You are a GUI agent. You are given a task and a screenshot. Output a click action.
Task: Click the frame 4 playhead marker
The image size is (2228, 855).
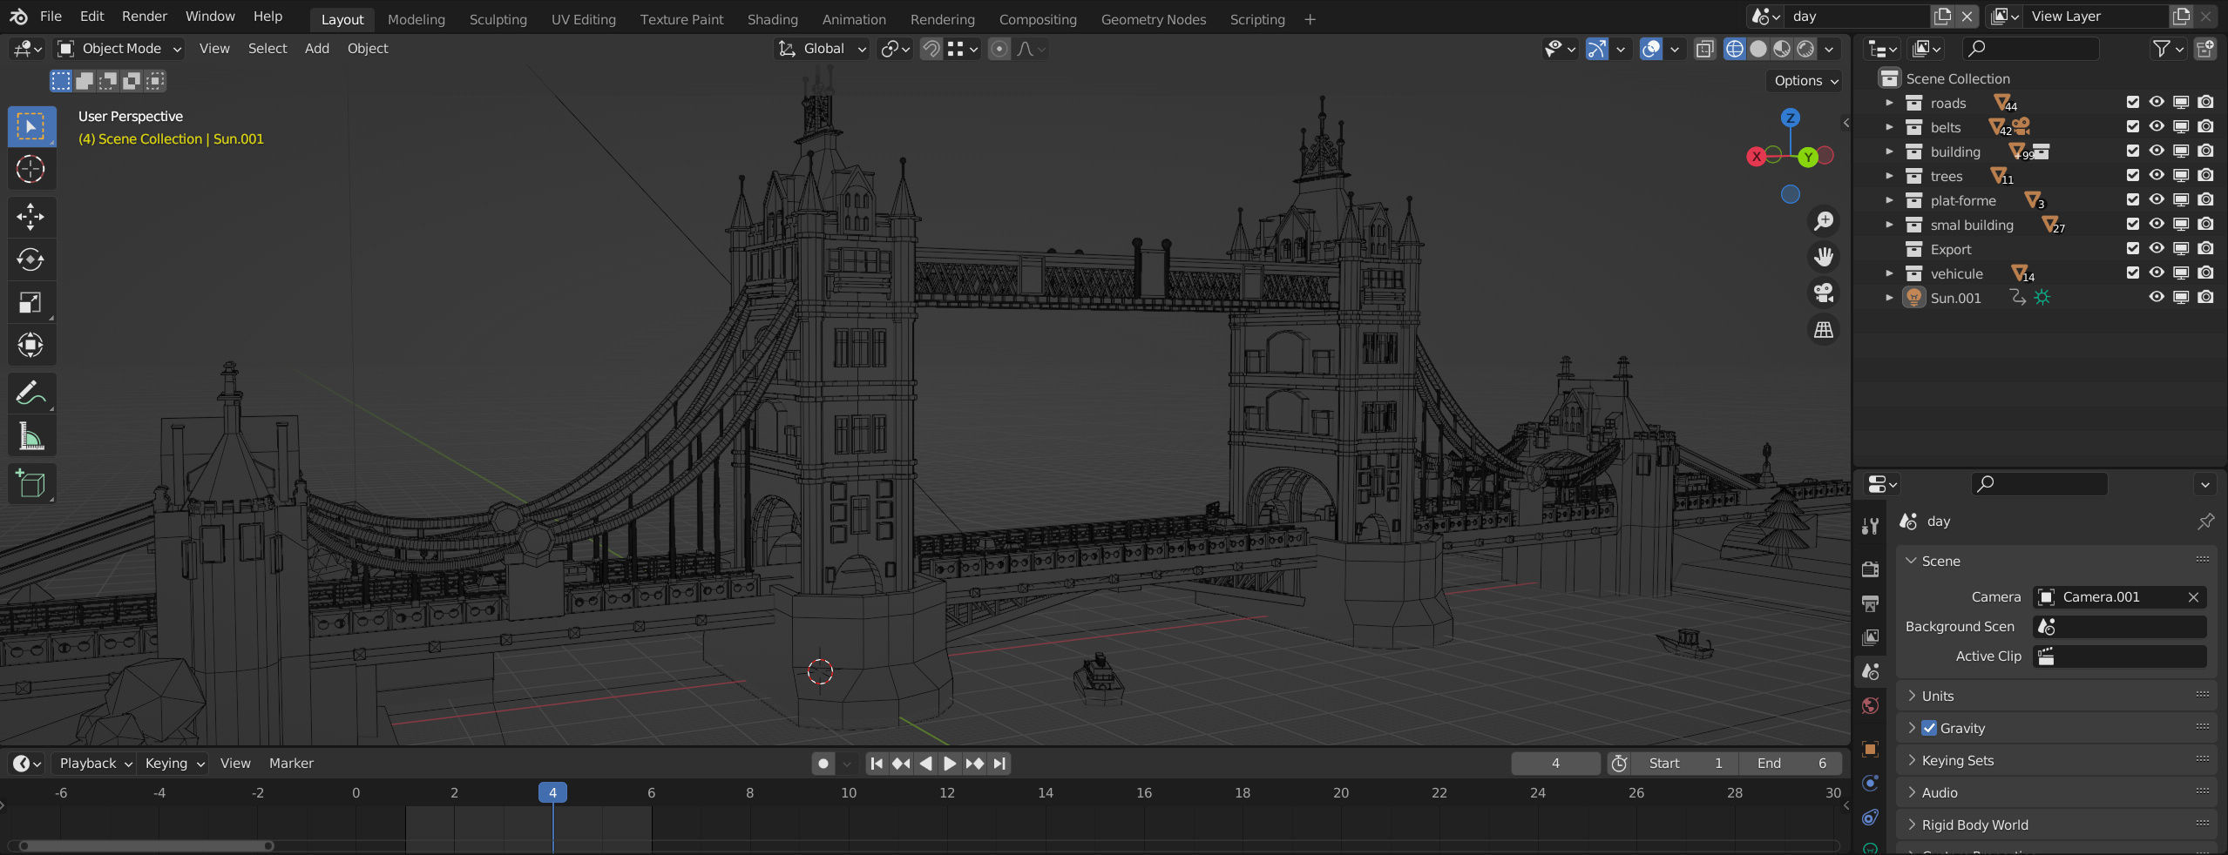[x=552, y=792]
